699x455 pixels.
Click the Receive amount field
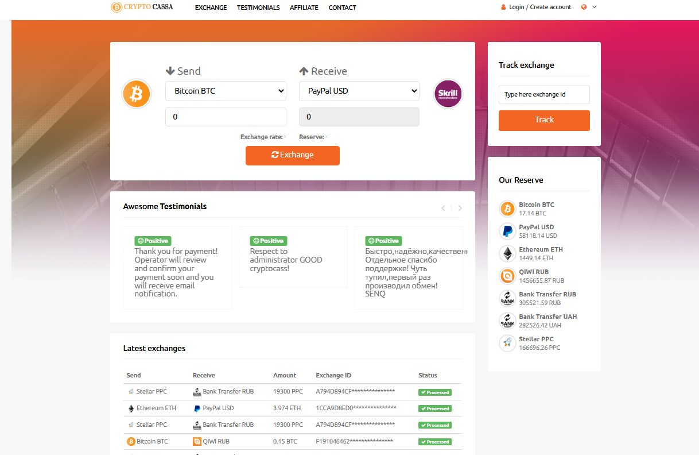(359, 117)
